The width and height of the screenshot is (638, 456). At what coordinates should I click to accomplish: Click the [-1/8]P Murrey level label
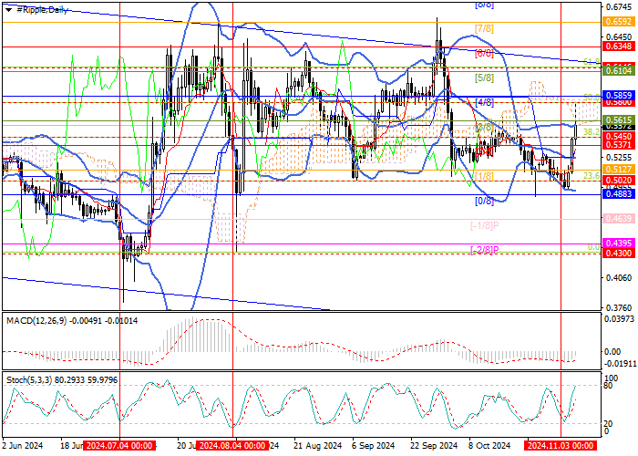[485, 225]
